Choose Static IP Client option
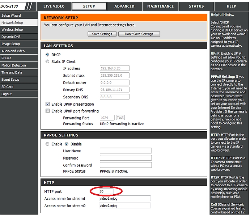 47,62
